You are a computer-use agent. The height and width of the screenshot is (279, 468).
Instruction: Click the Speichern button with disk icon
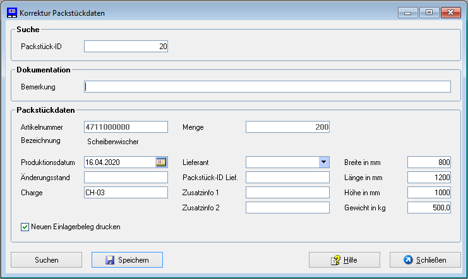click(127, 259)
